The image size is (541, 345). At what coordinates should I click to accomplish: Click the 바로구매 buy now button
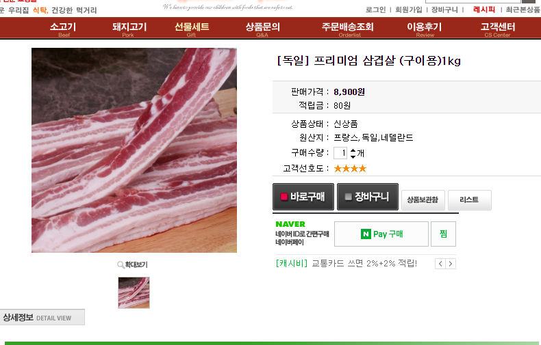click(x=303, y=197)
